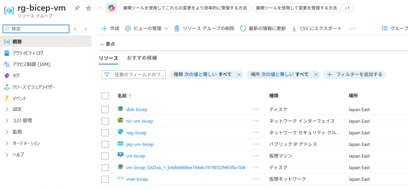
Task: Toggle the select-all checkbox in table header
Action: coord(105,96)
